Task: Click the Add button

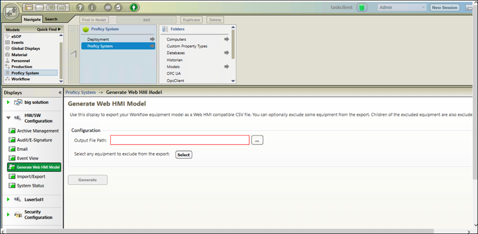Action: 146,20
